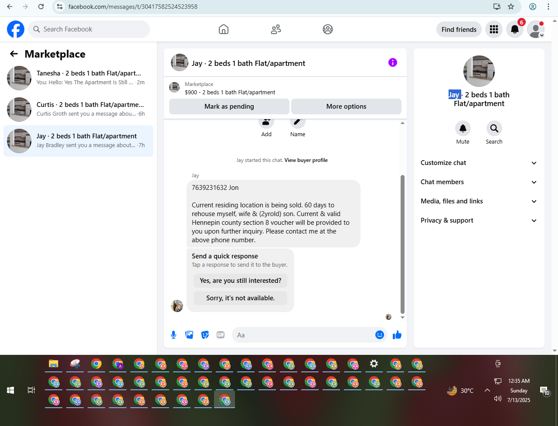The width and height of the screenshot is (558, 426).
Task: Open taskbar volume control
Action: [498, 399]
